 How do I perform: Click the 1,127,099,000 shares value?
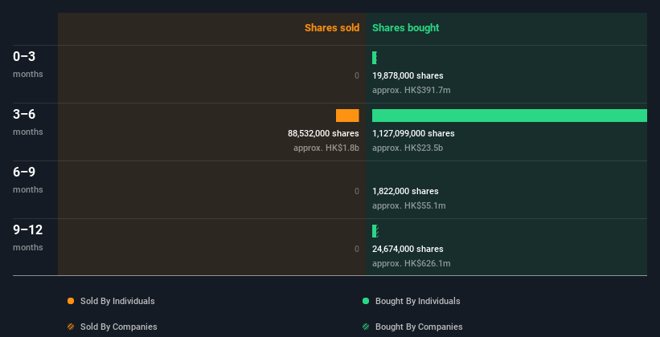tap(413, 133)
